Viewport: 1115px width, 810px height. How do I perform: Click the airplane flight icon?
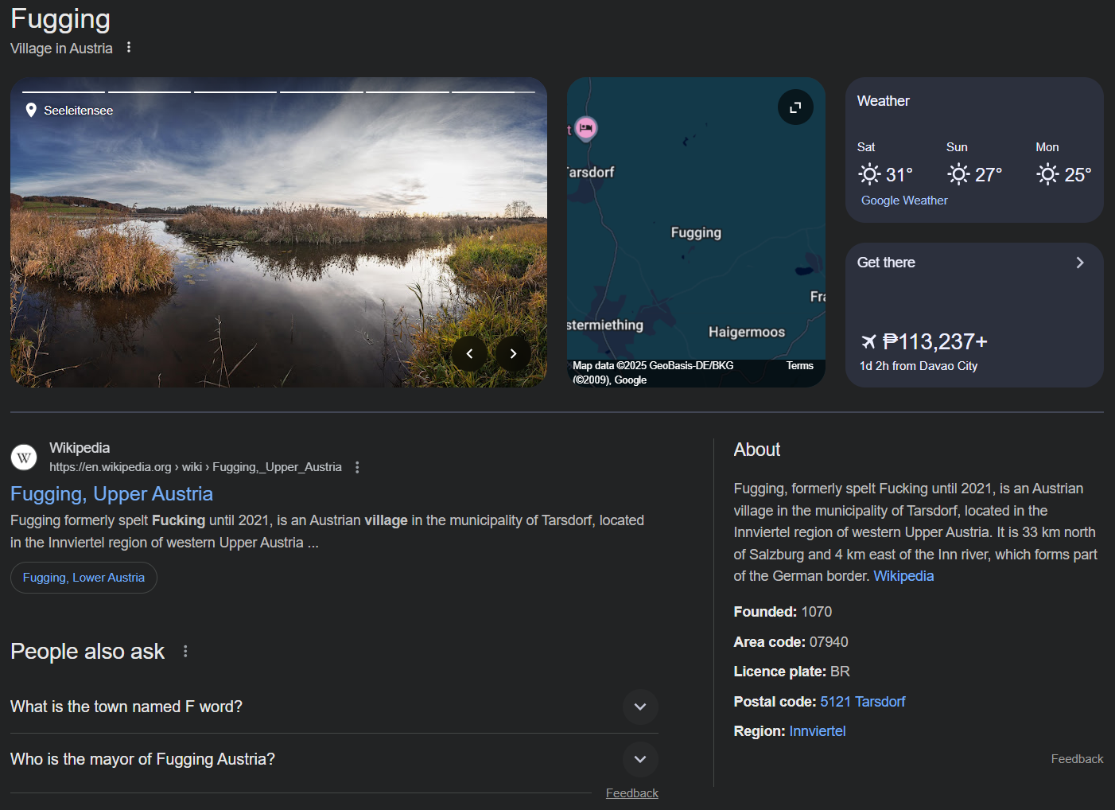coord(868,342)
